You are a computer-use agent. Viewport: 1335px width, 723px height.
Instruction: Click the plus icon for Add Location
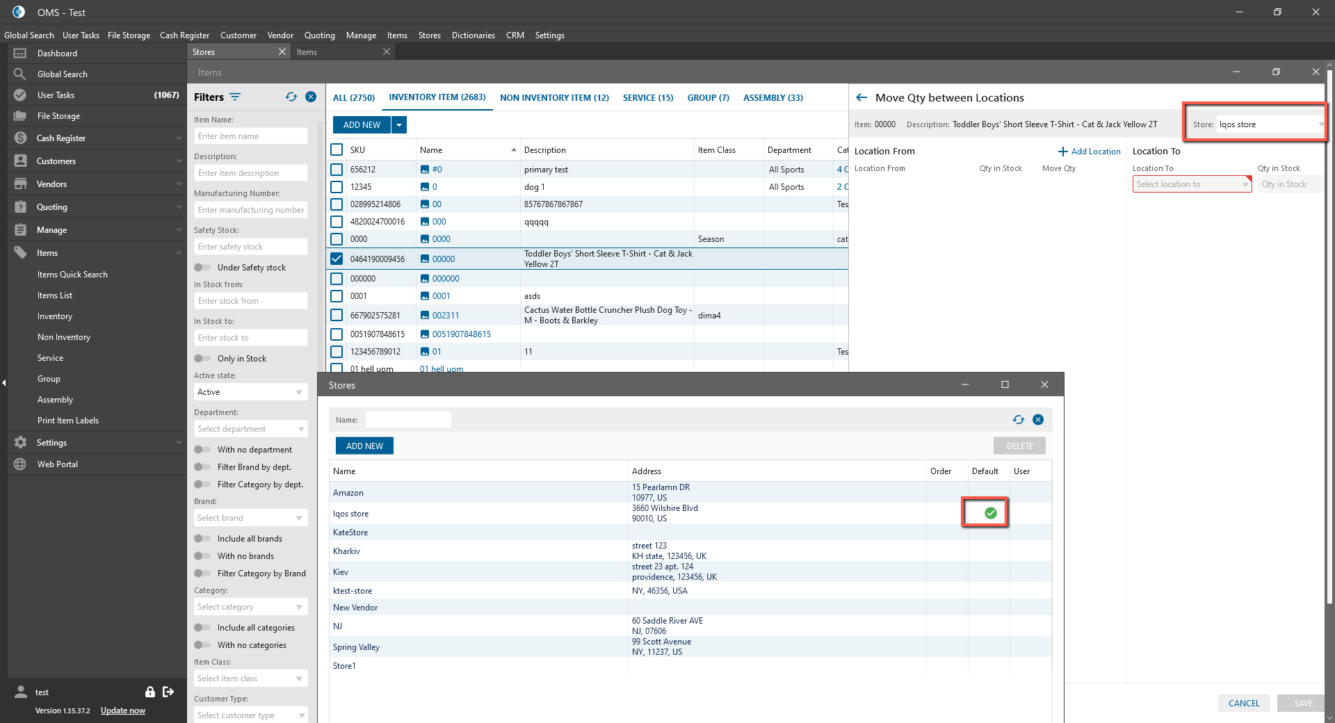[x=1062, y=152]
